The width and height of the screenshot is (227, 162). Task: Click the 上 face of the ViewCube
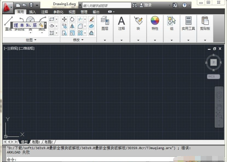click(x=214, y=62)
